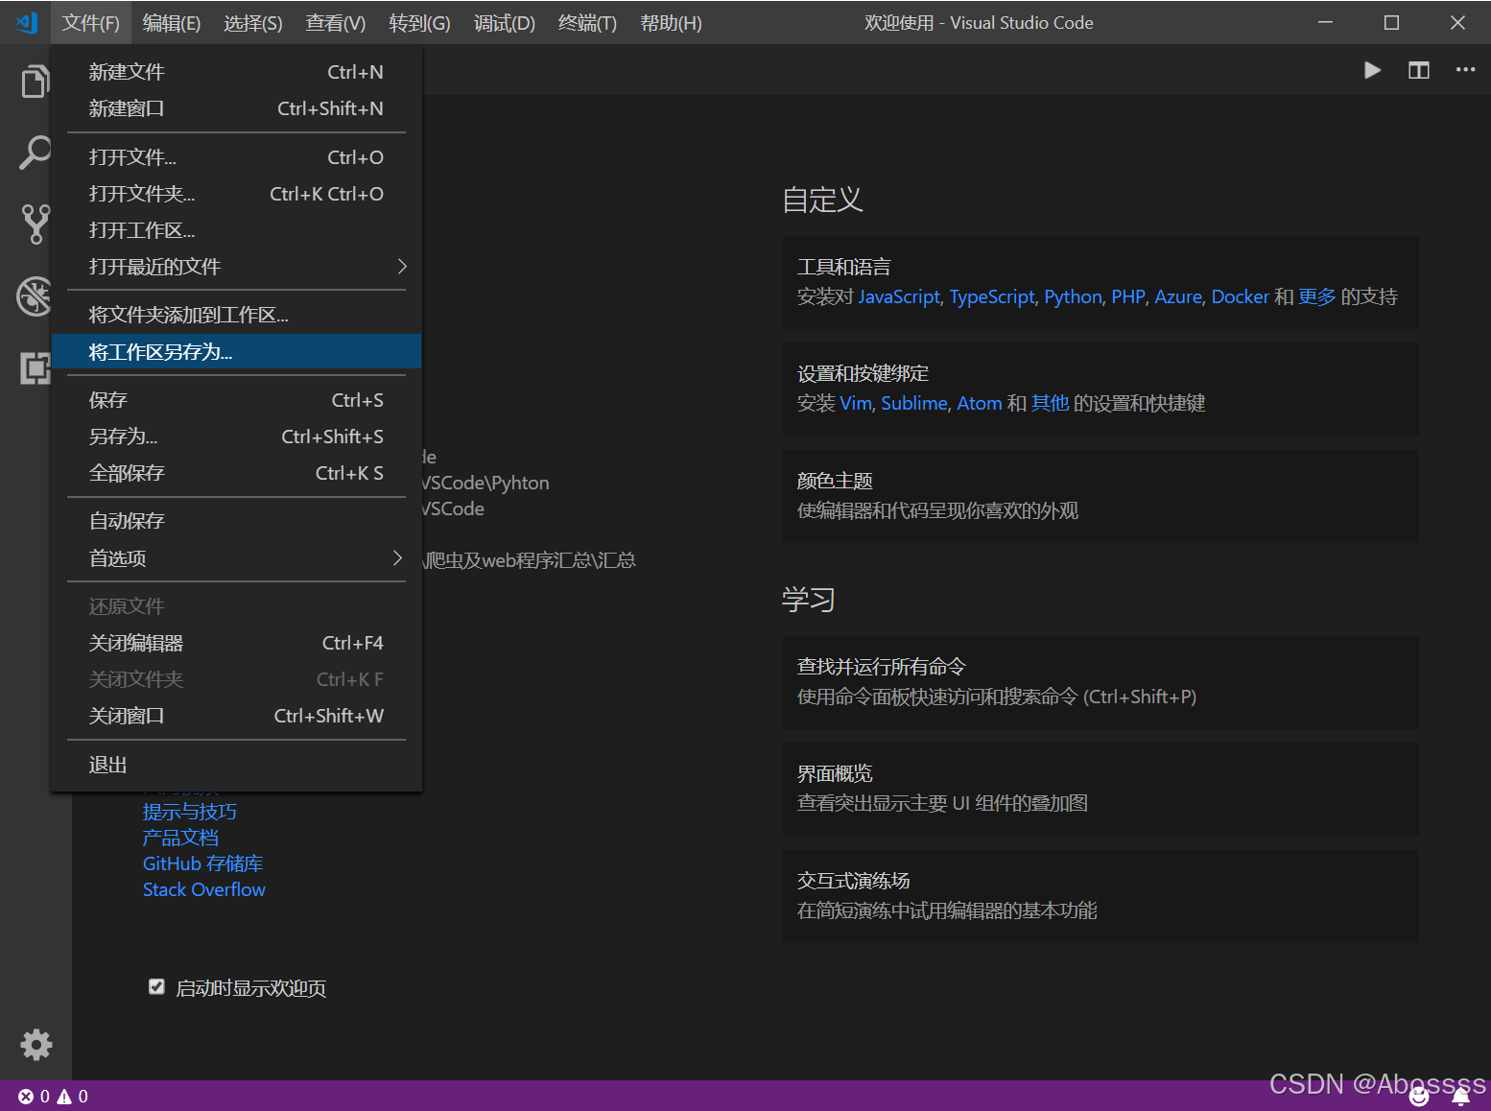Install Sublime keybindings link
Image resolution: width=1491 pixels, height=1111 pixels.
pos(914,403)
